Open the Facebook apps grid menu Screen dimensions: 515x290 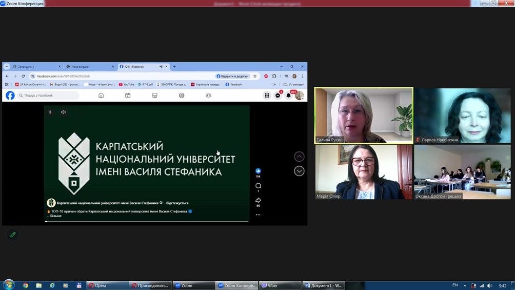pos(267,95)
